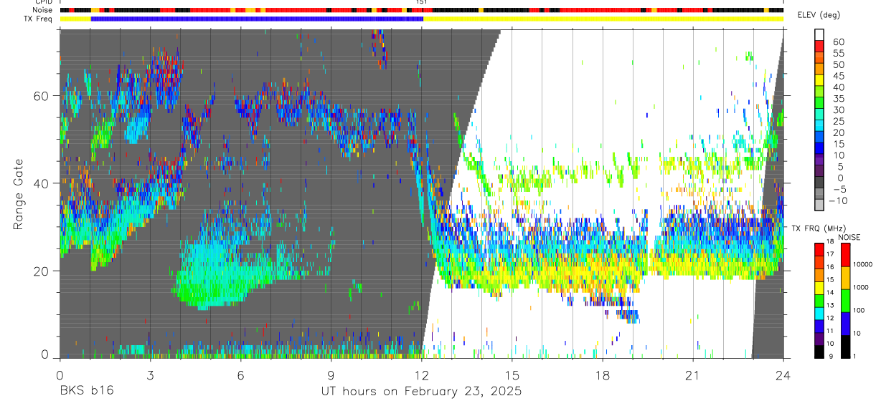Image resolution: width=881 pixels, height=406 pixels.
Task: Click the red top segment of TX FRQ colorbar
Action: point(819,249)
